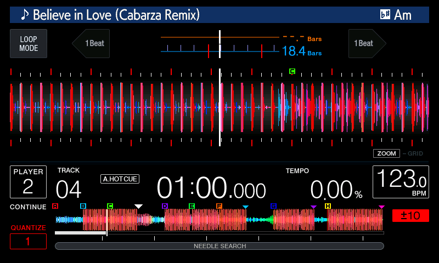This screenshot has width=439, height=263.
Task: Switch to GRID adjust mode
Action: pos(414,153)
